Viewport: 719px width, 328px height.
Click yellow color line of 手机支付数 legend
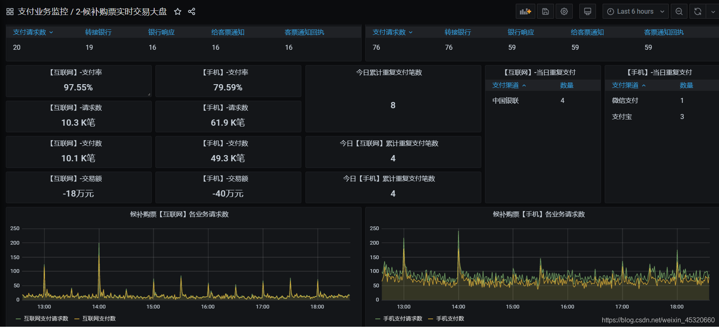pos(431,319)
